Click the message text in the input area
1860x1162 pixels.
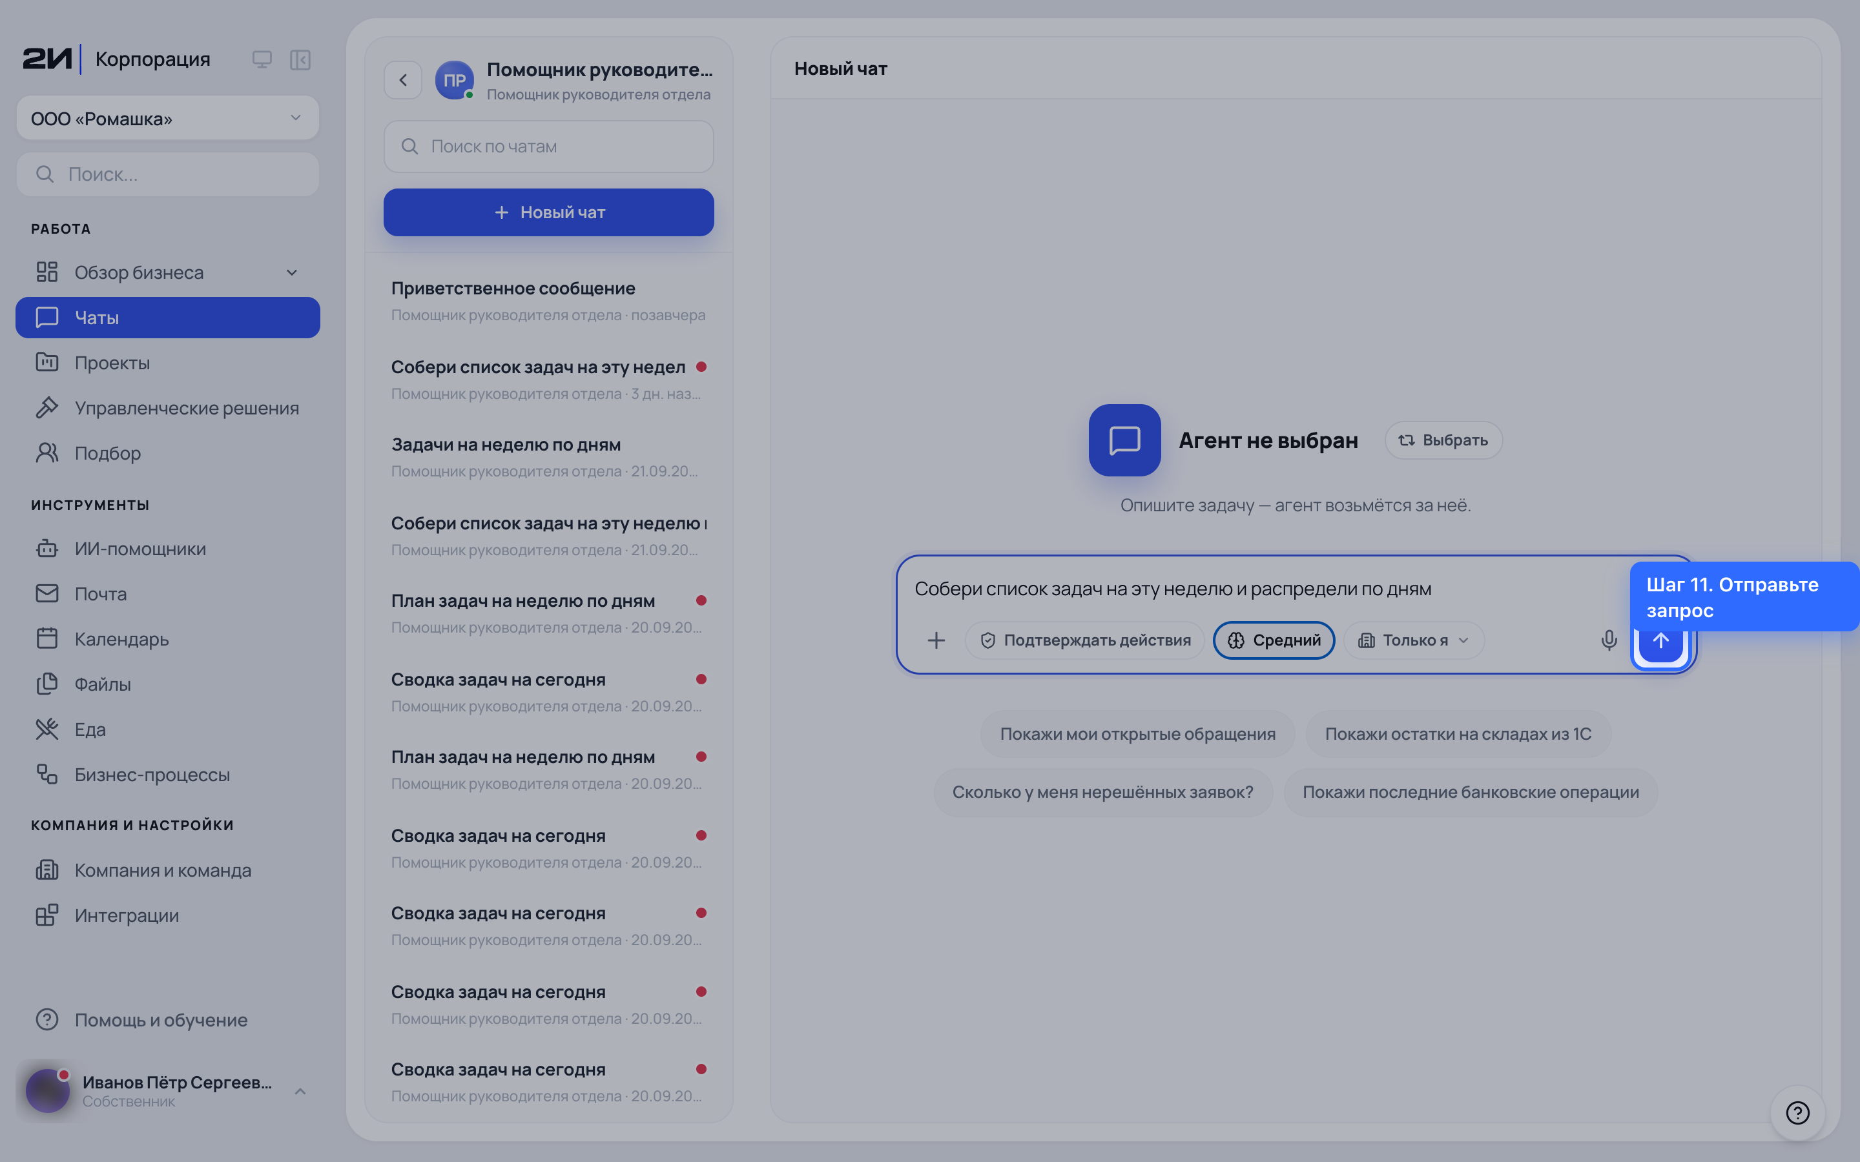coord(1173,589)
